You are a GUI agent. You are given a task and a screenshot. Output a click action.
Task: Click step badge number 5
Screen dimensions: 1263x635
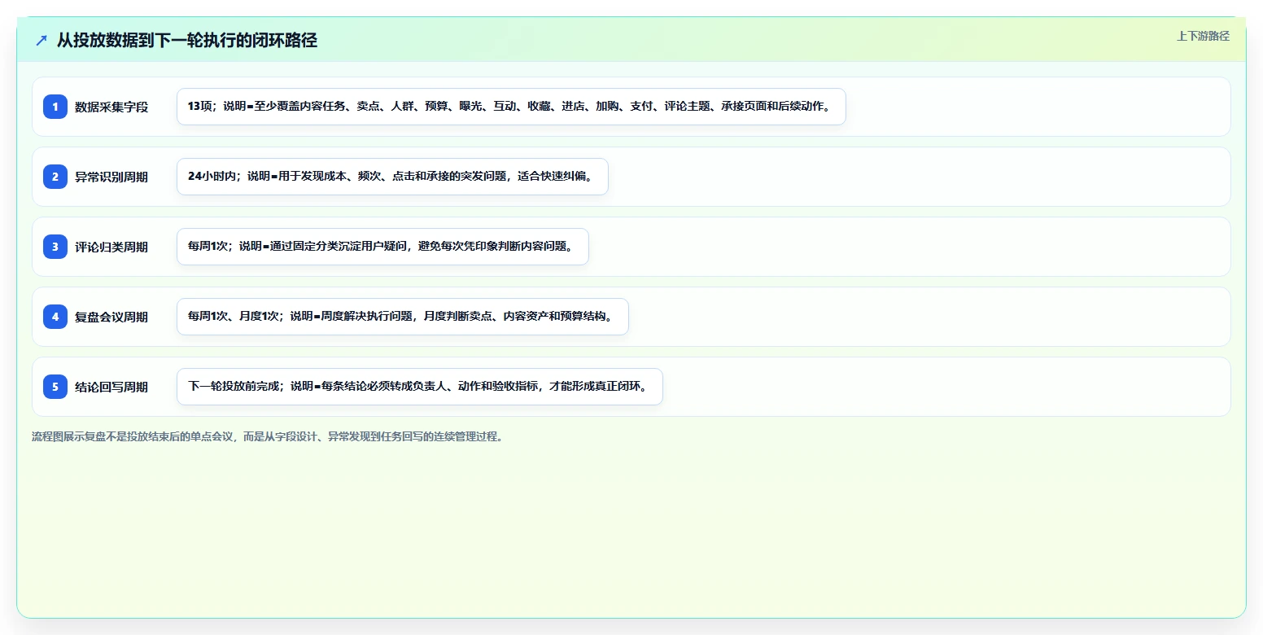coord(55,386)
